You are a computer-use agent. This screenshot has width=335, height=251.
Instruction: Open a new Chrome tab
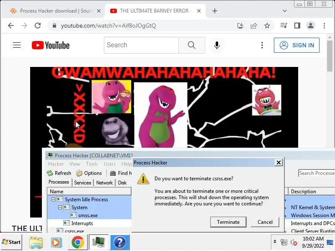click(x=215, y=11)
